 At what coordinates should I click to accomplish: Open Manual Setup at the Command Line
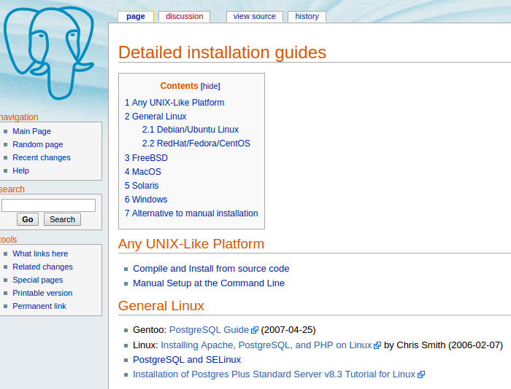(209, 283)
